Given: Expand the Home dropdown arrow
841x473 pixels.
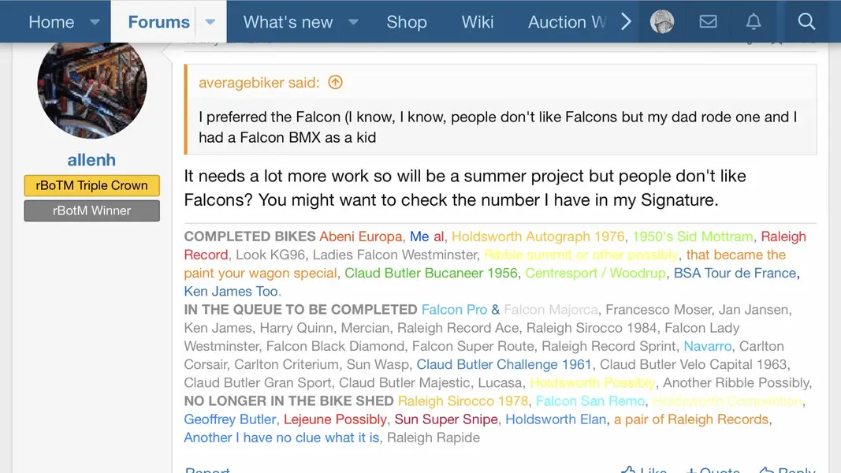Looking at the screenshot, I should [95, 22].
